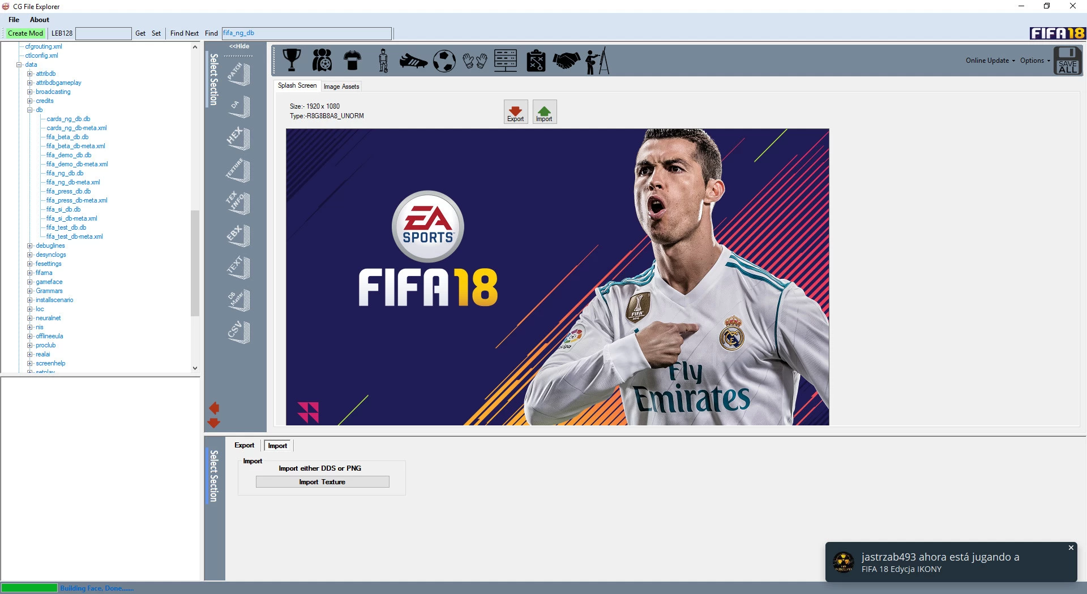The image size is (1087, 594).
Task: Select fifa_ng_db.db in file tree
Action: coord(65,173)
